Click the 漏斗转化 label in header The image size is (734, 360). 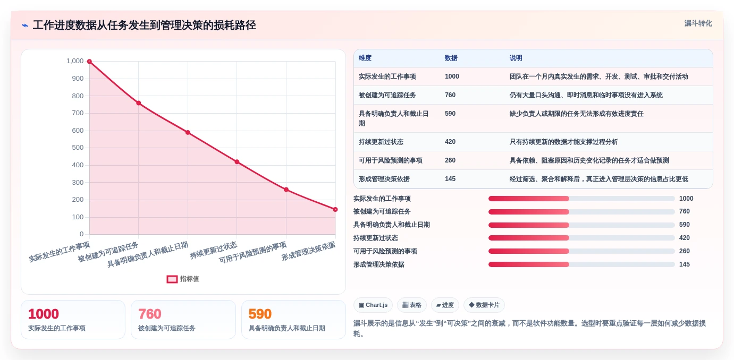(x=698, y=23)
